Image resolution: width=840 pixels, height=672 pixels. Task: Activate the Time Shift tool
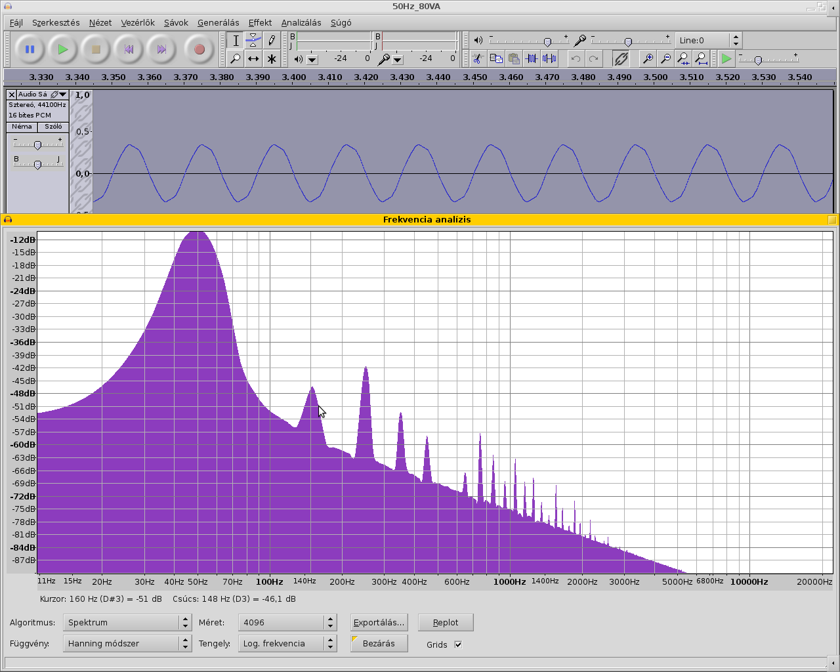(x=253, y=59)
